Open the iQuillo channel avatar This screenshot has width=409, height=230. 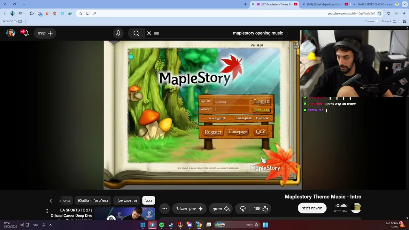coord(356,208)
